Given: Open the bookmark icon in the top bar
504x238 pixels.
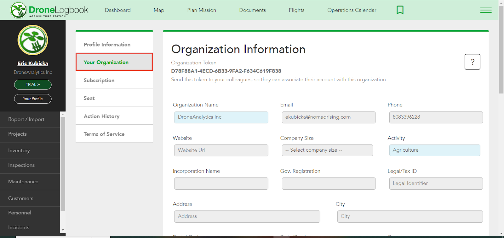Looking at the screenshot, I should click(400, 10).
